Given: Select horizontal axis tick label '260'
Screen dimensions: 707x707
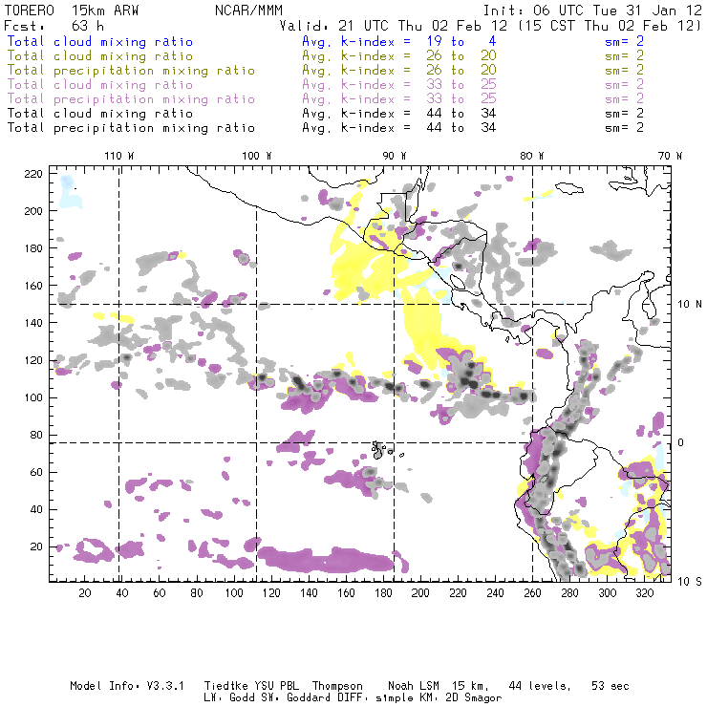Looking at the screenshot, I should (532, 592).
